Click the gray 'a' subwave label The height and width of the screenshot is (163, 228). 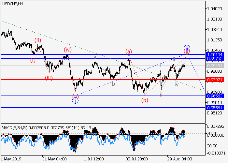(x=95, y=57)
